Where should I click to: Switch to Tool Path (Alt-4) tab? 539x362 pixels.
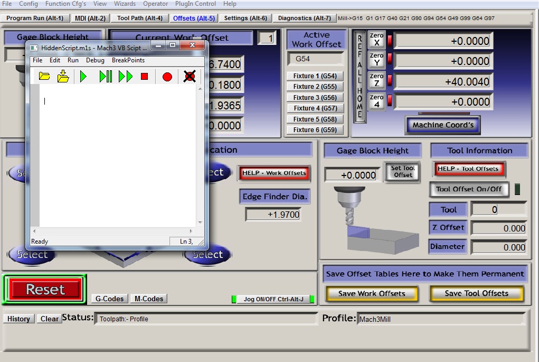pyautogui.click(x=139, y=18)
